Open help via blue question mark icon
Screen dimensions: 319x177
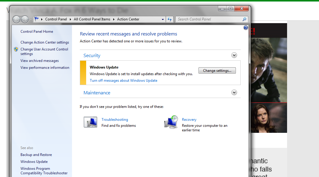[246, 28]
